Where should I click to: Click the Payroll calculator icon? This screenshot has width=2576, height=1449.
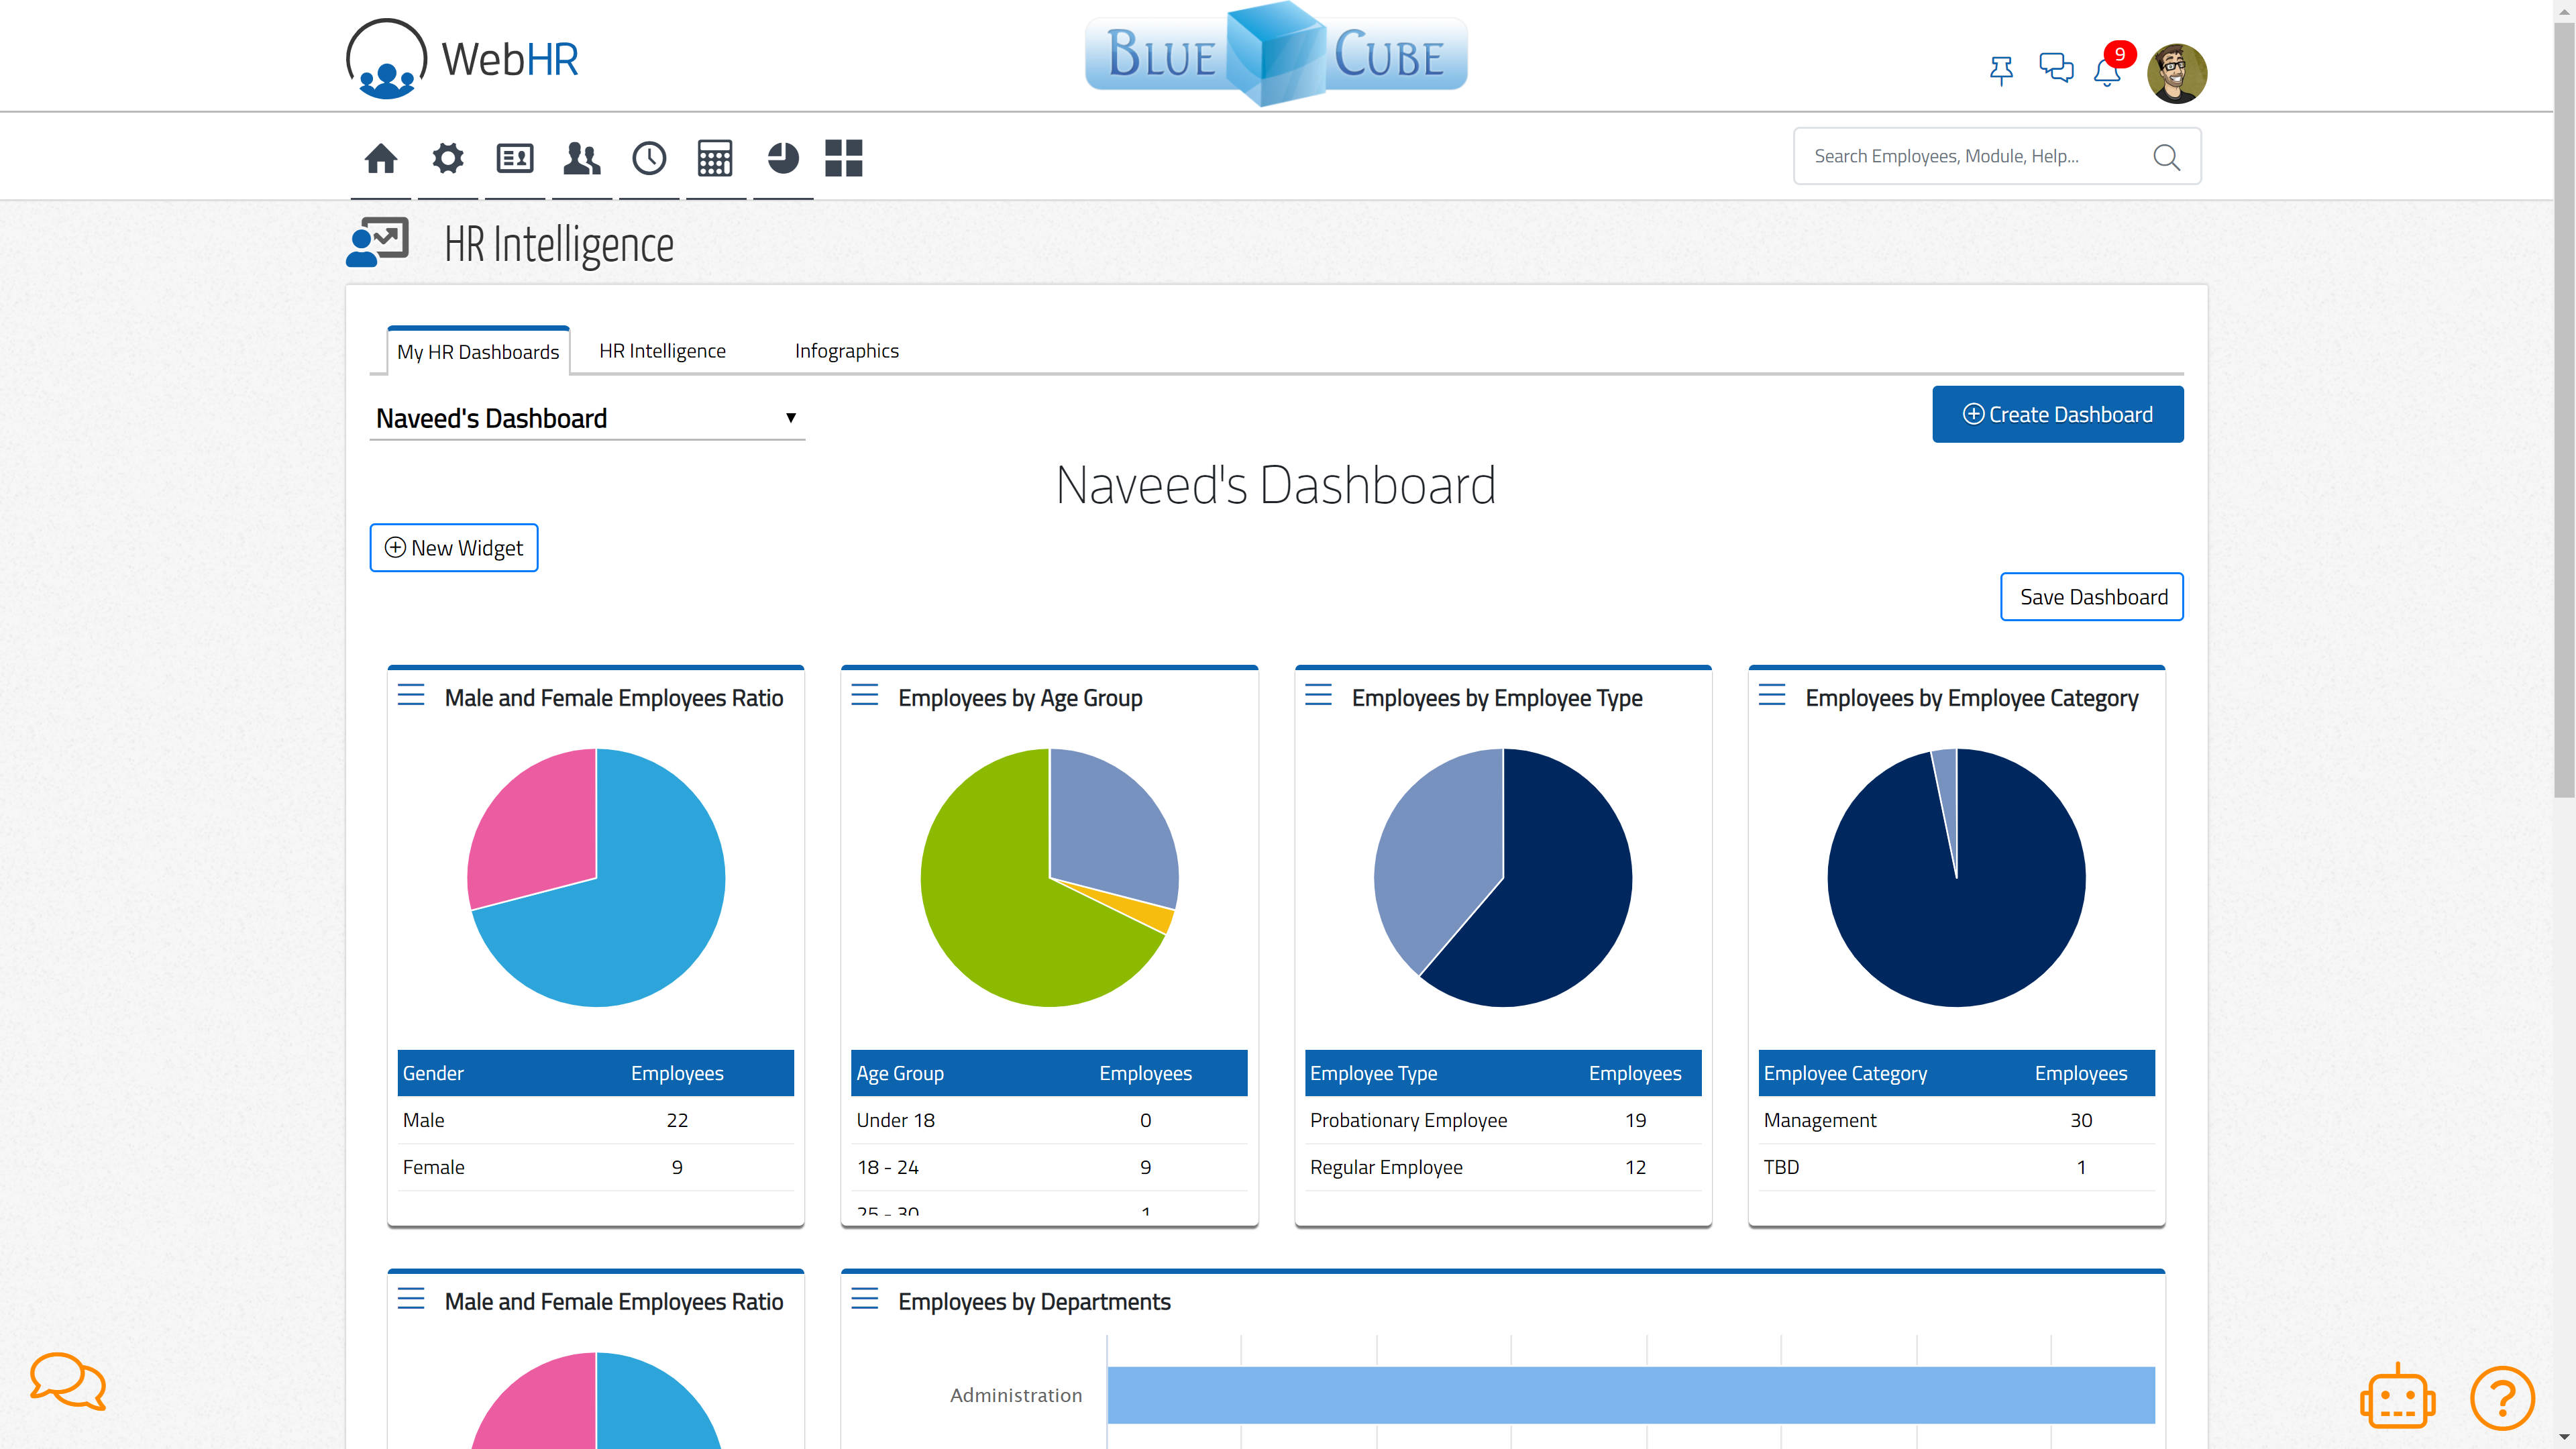716,157
